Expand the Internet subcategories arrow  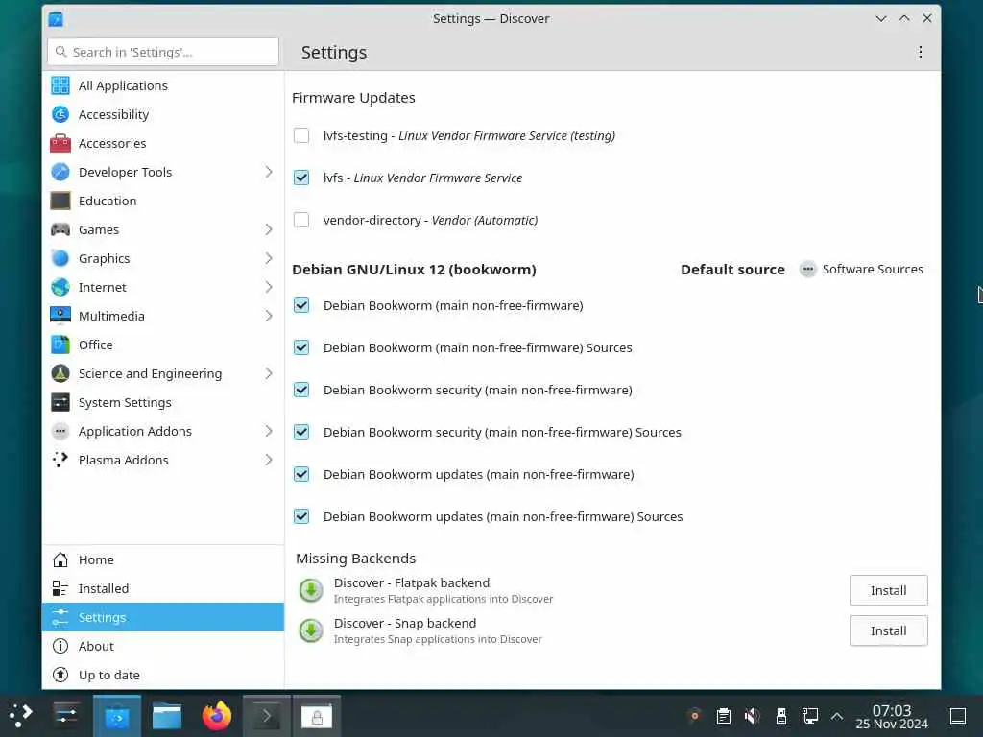coord(269,287)
